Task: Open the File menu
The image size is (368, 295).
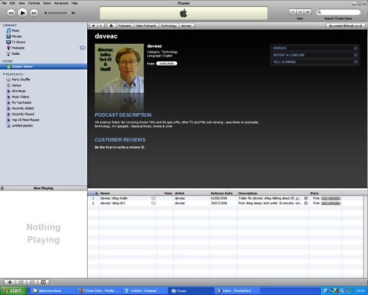Action: click(x=4, y=3)
